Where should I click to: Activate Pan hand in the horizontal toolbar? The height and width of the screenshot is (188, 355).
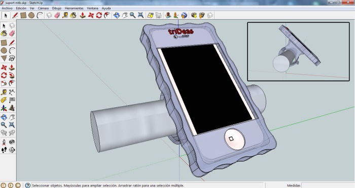coord(125,15)
